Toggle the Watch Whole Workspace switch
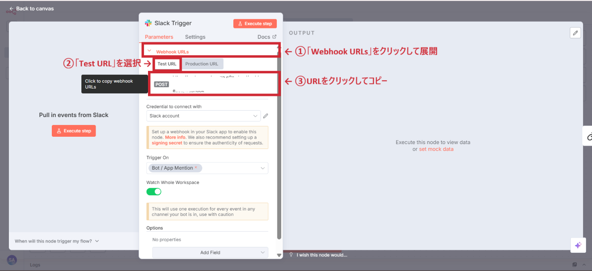This screenshot has height=271, width=592. tap(154, 191)
